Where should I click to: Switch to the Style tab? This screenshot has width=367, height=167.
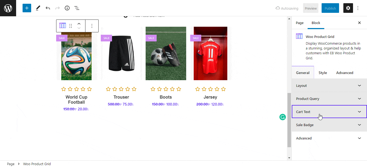coord(323,73)
